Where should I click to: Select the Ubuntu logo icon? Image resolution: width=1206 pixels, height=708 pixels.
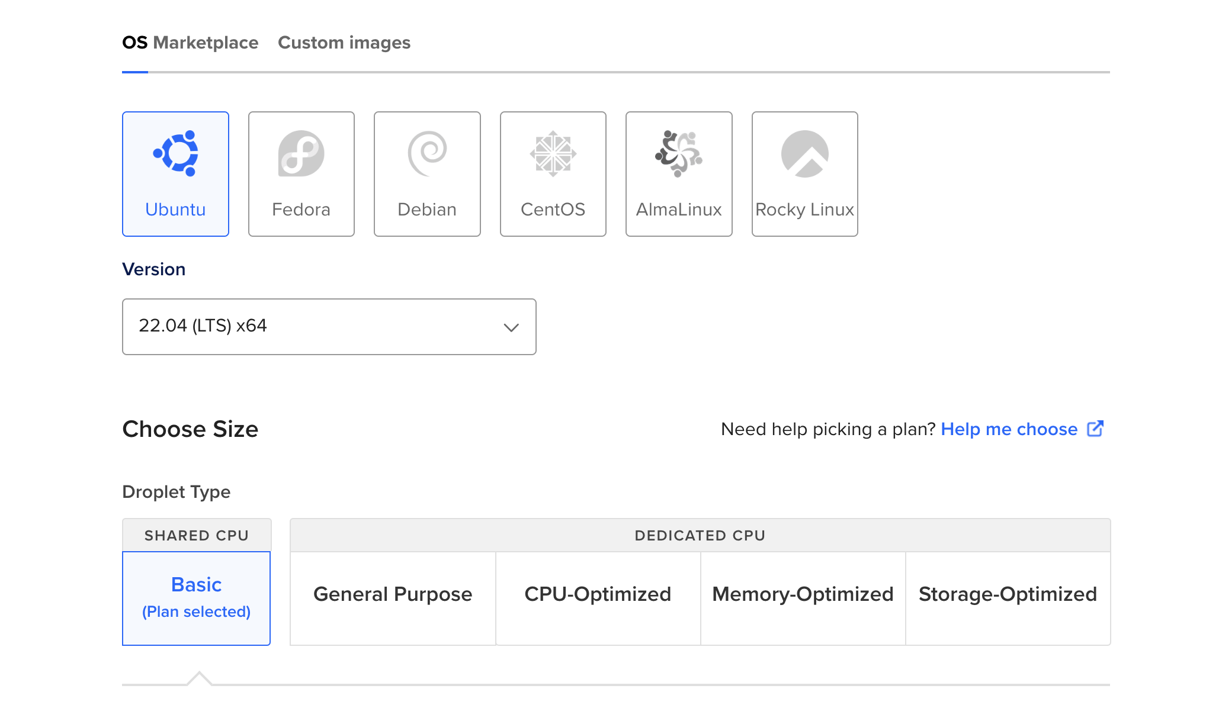pyautogui.click(x=175, y=153)
